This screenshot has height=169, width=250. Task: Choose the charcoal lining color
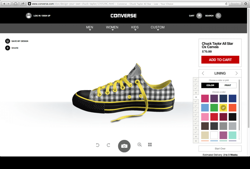pos(214,126)
